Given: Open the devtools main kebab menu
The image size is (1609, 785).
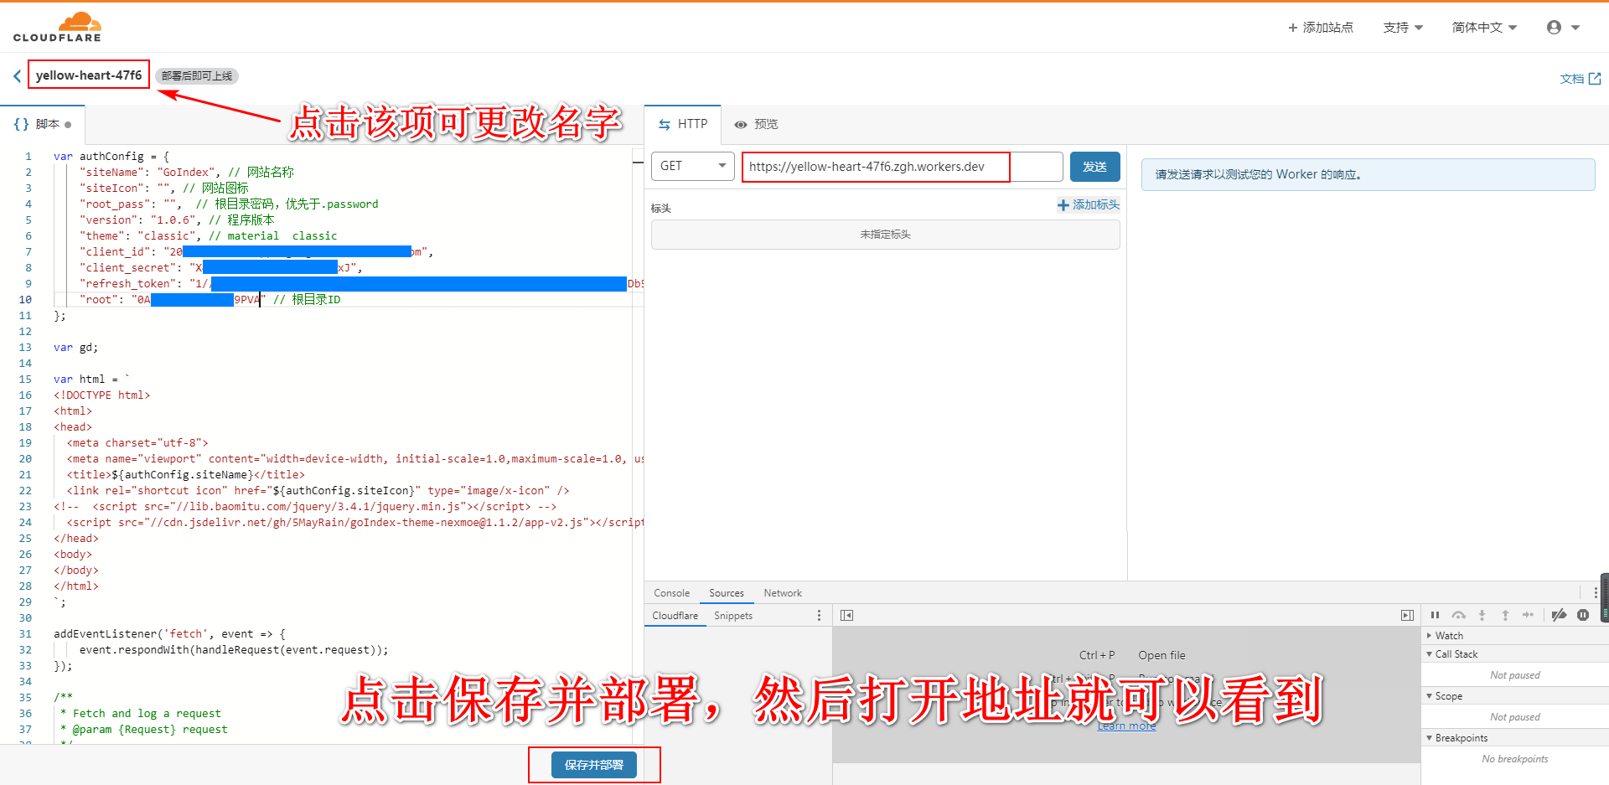Looking at the screenshot, I should point(1596,592).
